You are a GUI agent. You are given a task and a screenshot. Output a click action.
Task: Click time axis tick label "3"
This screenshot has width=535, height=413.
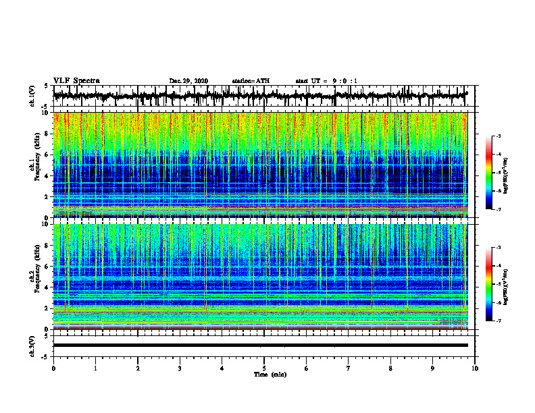click(180, 368)
